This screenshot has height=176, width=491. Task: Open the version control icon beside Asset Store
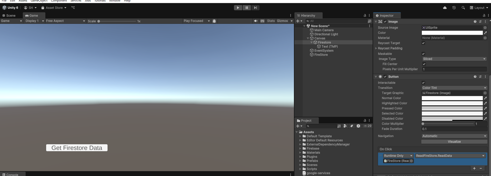pos(73,8)
